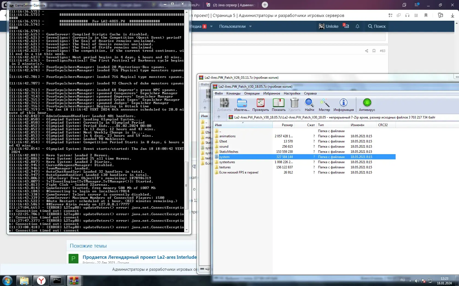Select the animations folder row

(x=304, y=136)
